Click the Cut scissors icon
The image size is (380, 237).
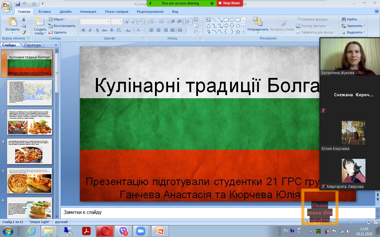24,19
